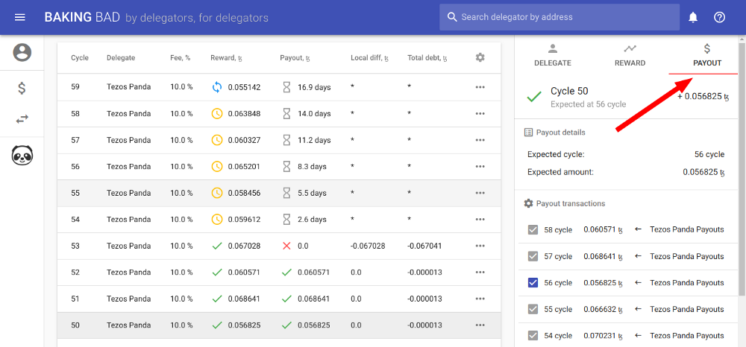The image size is (746, 347).
Task: Click the Cycle column header
Action: coord(80,58)
